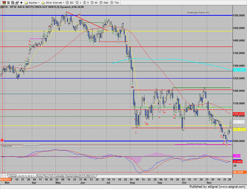
Task: Switch to the 5-minute interval
Action: [x=86, y=3]
